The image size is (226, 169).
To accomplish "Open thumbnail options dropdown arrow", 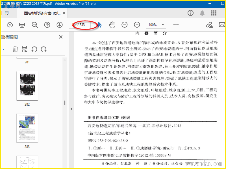I will 4,49.
